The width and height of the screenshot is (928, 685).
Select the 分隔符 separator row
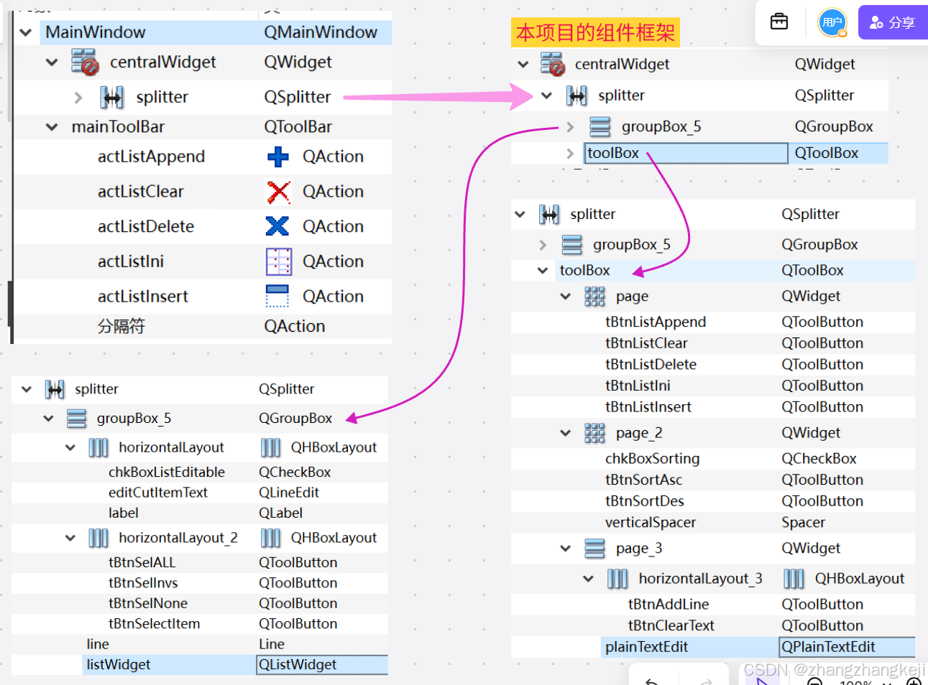[203, 327]
